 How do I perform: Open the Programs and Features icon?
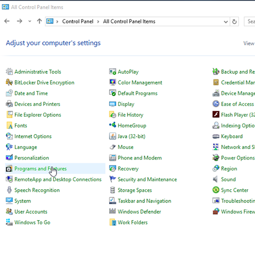pyautogui.click(x=9, y=168)
